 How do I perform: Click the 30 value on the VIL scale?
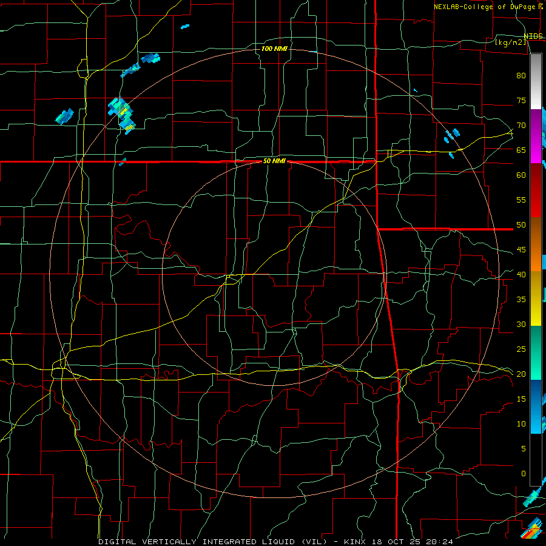coord(521,325)
